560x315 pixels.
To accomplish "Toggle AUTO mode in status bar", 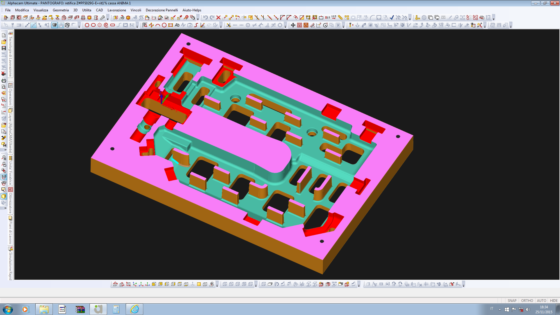I will [x=541, y=300].
